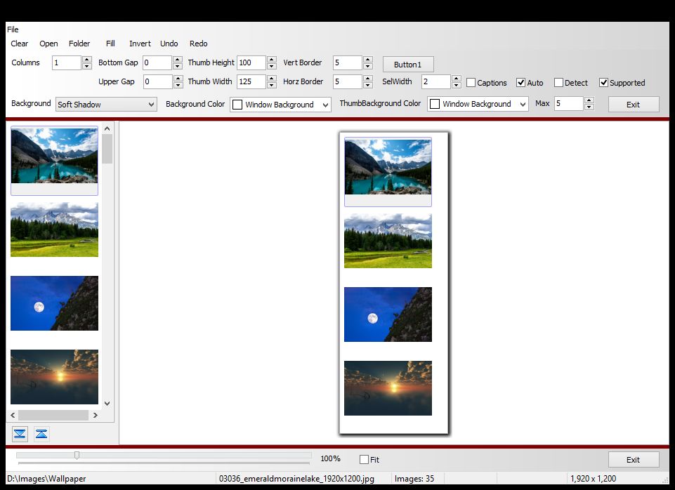Image resolution: width=675 pixels, height=490 pixels.
Task: Click the bottom Exit button
Action: pyautogui.click(x=634, y=459)
